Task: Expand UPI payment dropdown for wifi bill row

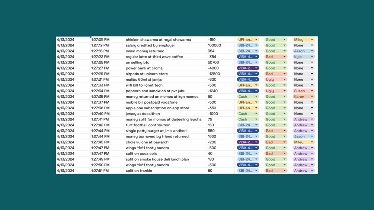Action: pyautogui.click(x=256, y=85)
